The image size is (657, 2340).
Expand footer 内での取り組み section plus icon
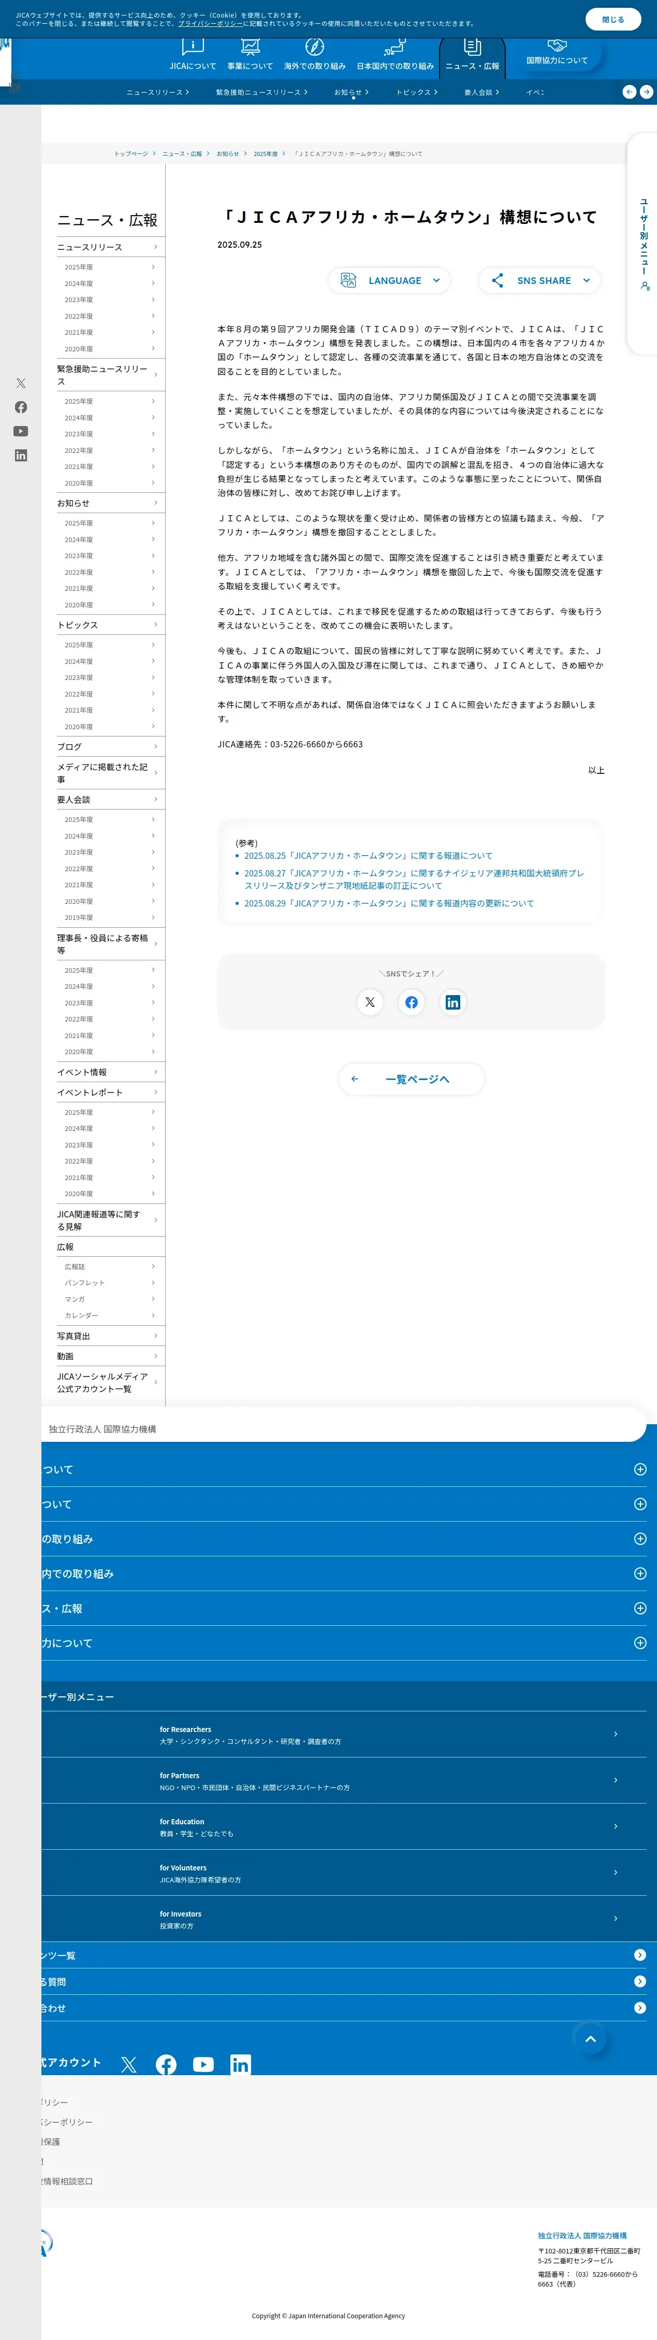click(640, 1573)
